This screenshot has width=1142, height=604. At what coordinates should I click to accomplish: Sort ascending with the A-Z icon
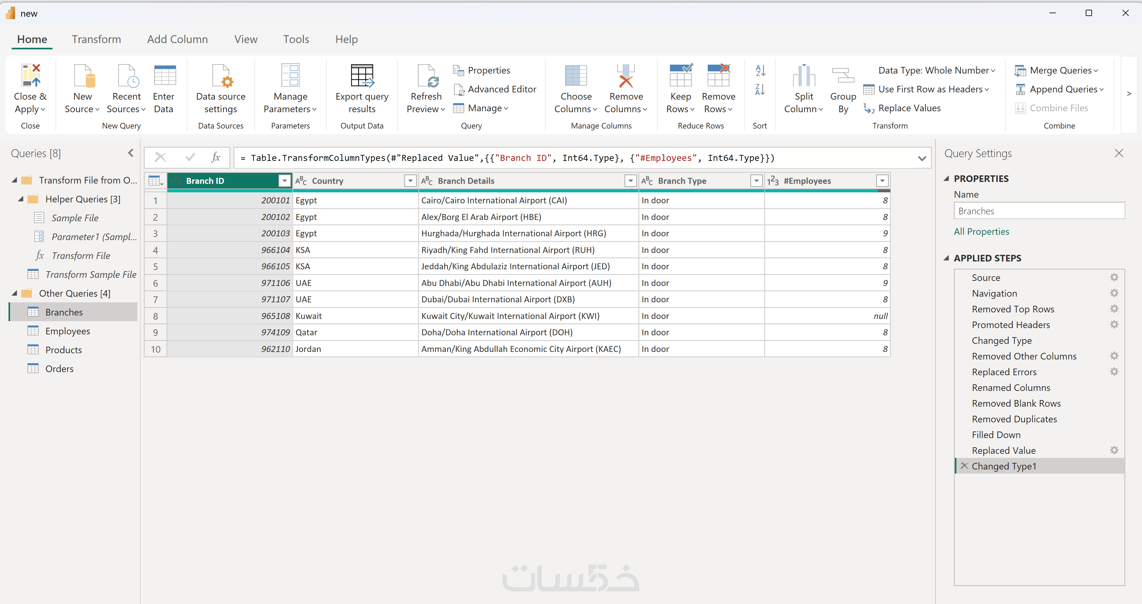(x=760, y=70)
